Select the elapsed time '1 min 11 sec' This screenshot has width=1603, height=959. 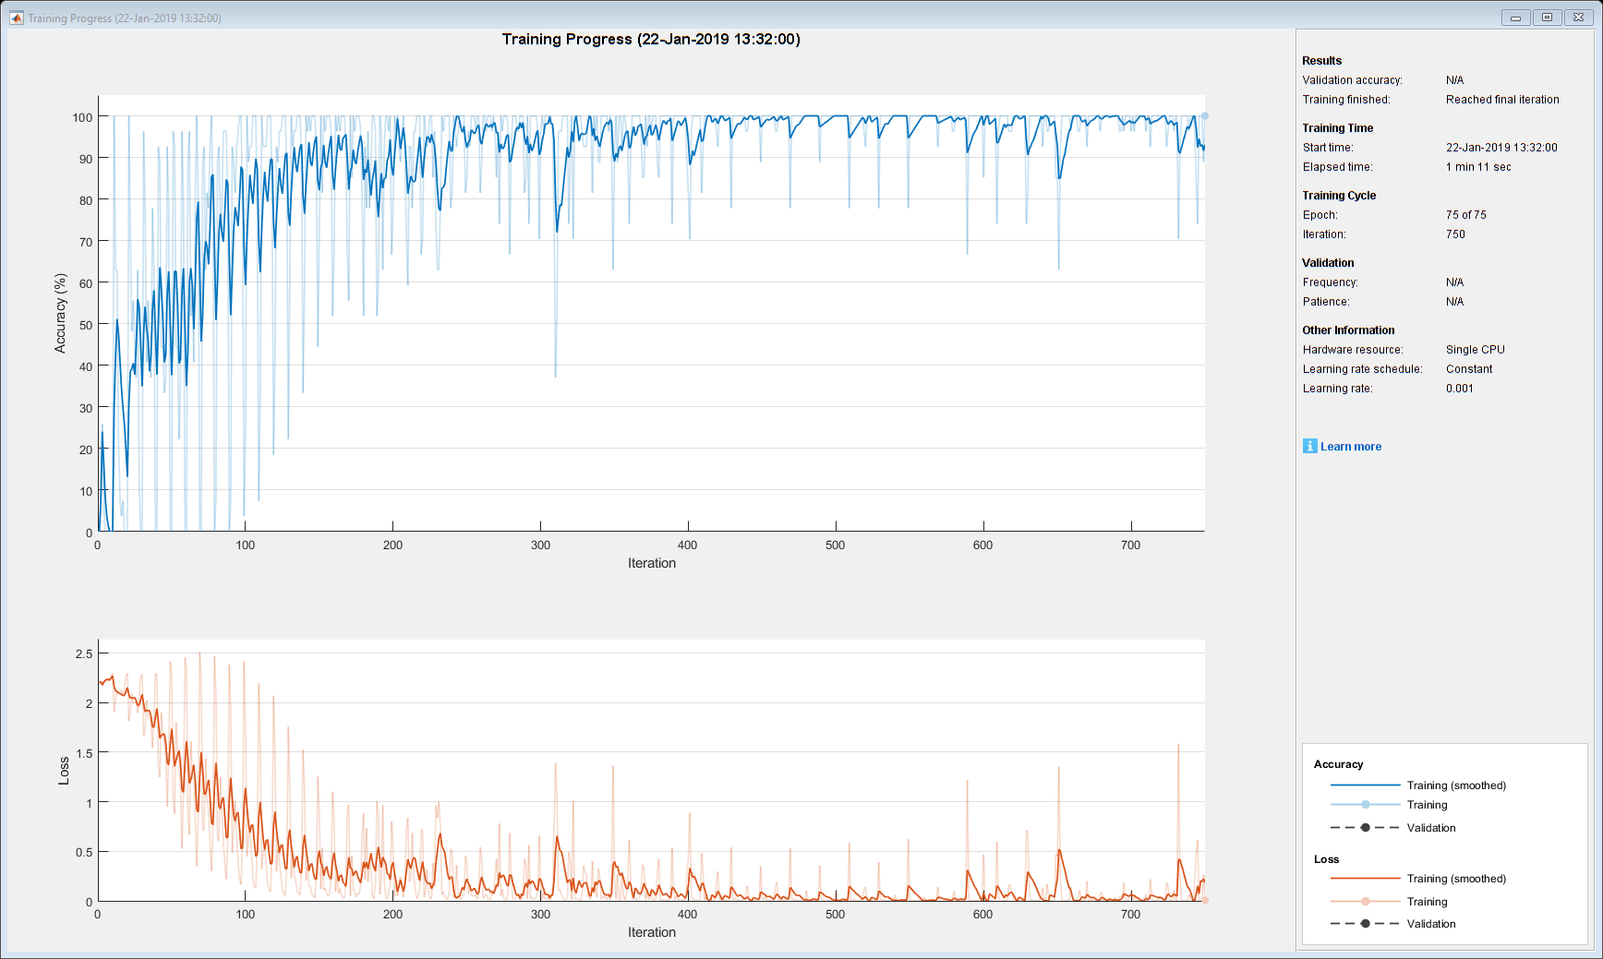(1478, 167)
